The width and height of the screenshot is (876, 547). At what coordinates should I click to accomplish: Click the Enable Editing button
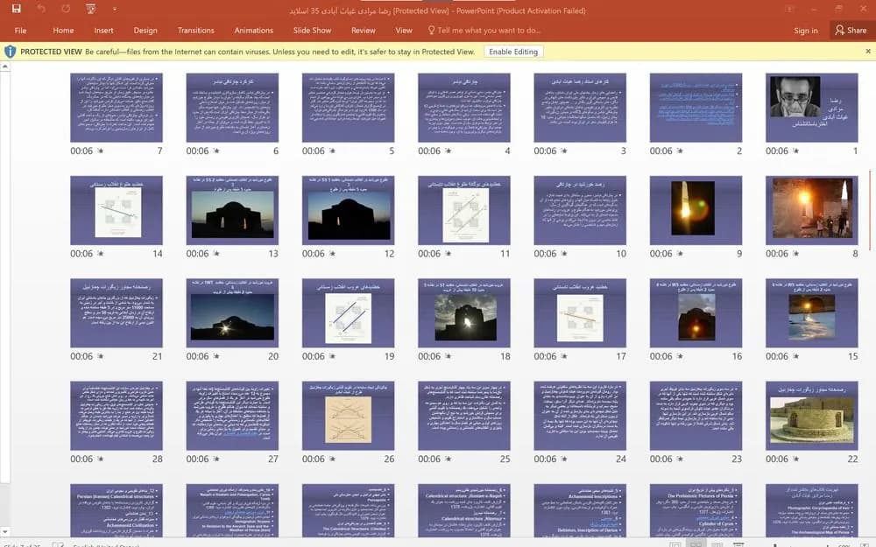[x=513, y=52]
